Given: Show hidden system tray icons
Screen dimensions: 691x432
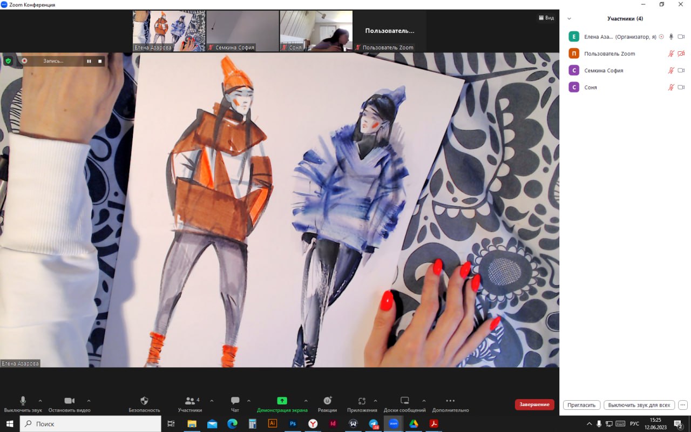Looking at the screenshot, I should 590,423.
